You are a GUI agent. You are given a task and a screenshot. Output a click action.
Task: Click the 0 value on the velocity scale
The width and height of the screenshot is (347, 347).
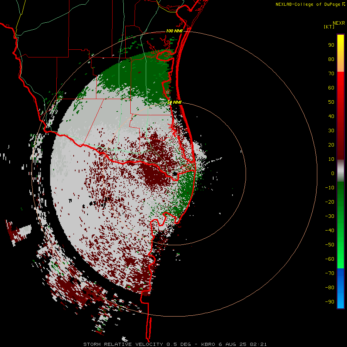coord(333,173)
